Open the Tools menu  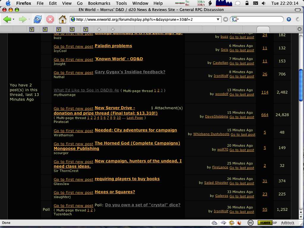point(121,3)
